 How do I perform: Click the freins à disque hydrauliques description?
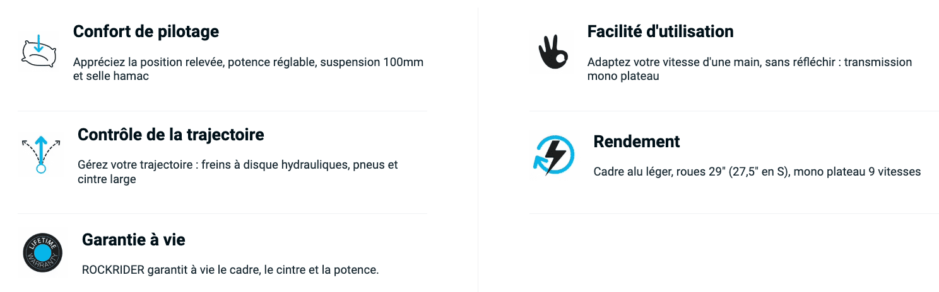point(238,172)
